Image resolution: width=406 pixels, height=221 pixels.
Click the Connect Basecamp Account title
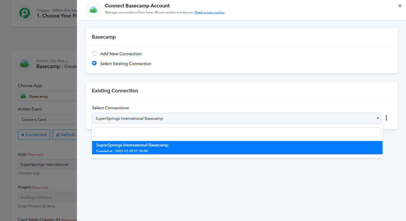pyautogui.click(x=137, y=6)
